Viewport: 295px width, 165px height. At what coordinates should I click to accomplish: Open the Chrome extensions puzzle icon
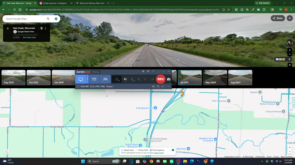tap(264, 9)
